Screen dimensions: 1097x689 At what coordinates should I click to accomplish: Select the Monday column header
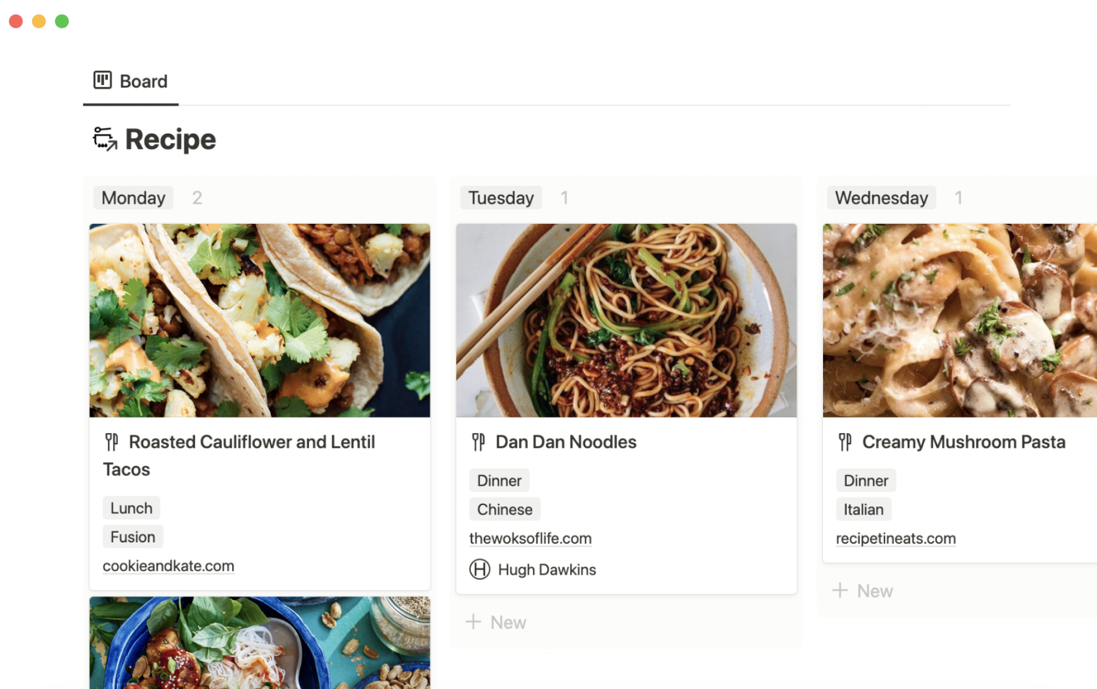click(133, 198)
